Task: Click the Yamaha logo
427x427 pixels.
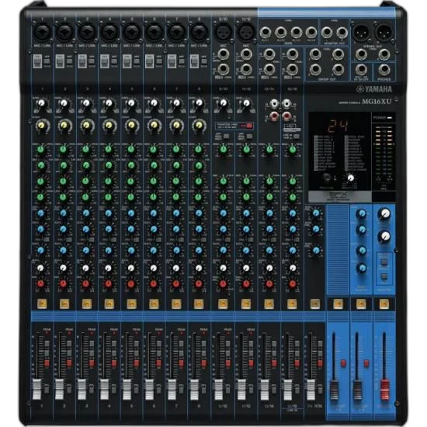Action: click(x=374, y=89)
